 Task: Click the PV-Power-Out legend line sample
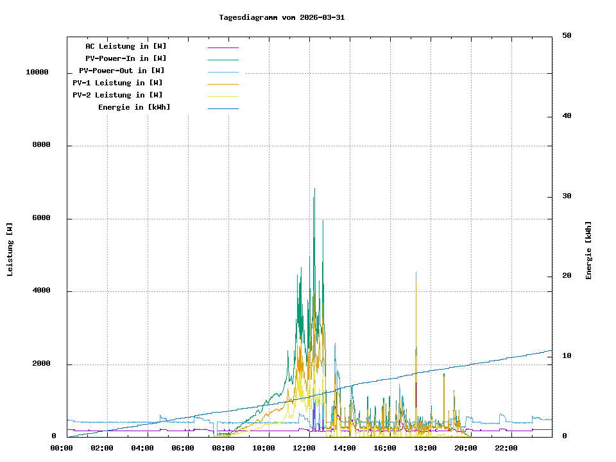point(223,72)
